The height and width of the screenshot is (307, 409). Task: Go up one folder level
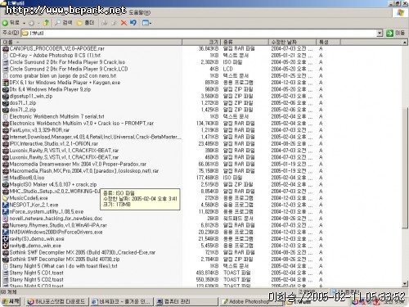pos(46,23)
